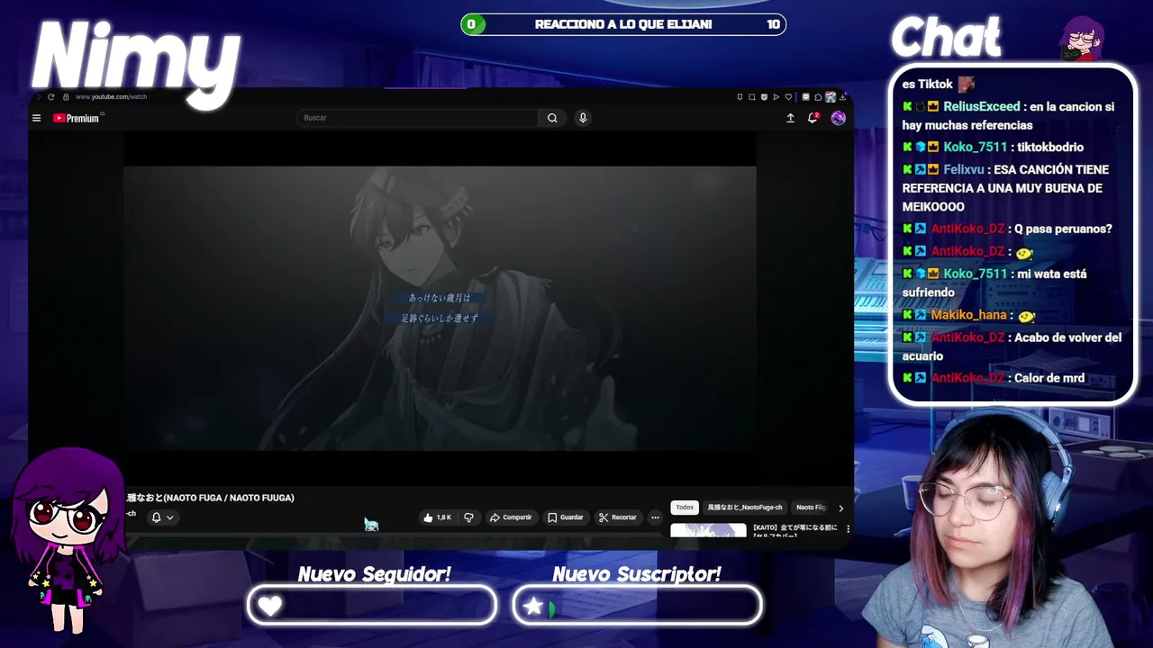The height and width of the screenshot is (648, 1153).
Task: Click the browser profile picture icon
Action: [x=831, y=97]
